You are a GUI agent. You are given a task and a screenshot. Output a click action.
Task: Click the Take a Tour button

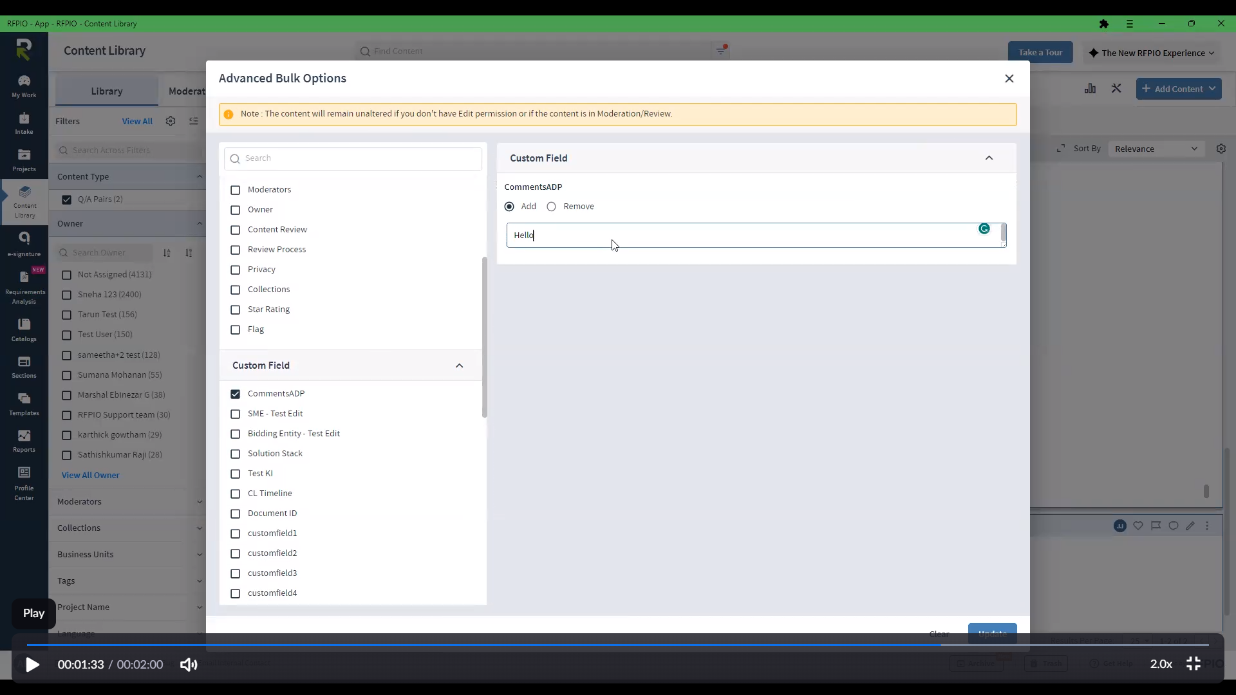pyautogui.click(x=1040, y=53)
